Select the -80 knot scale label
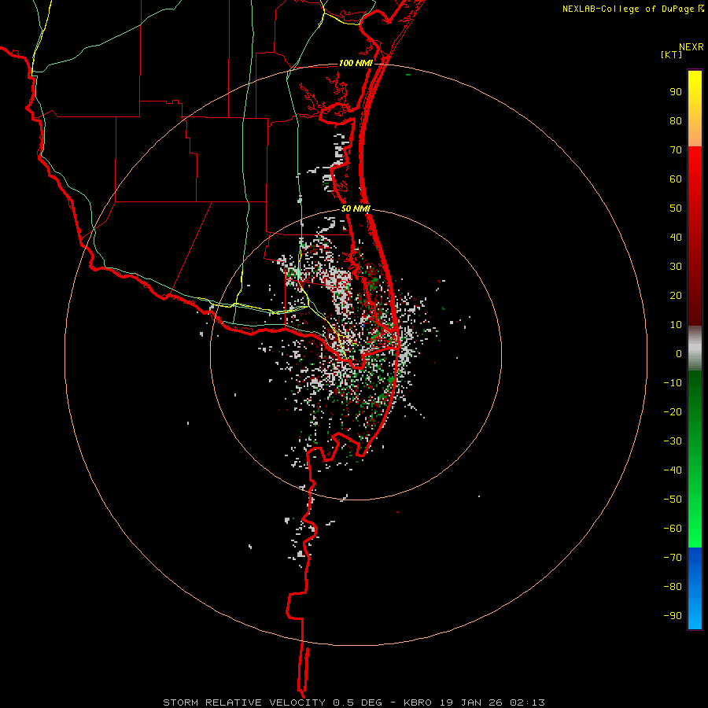This screenshot has height=708, width=708. click(673, 587)
